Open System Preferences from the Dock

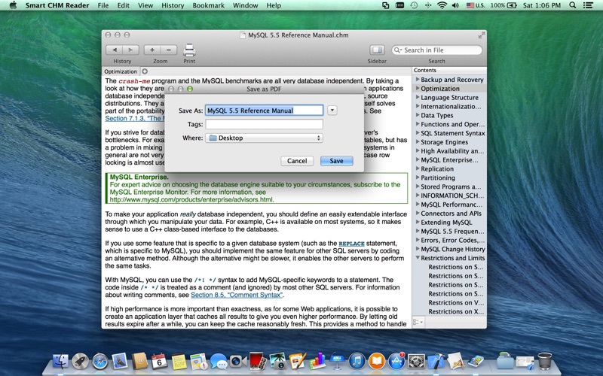coord(416,362)
